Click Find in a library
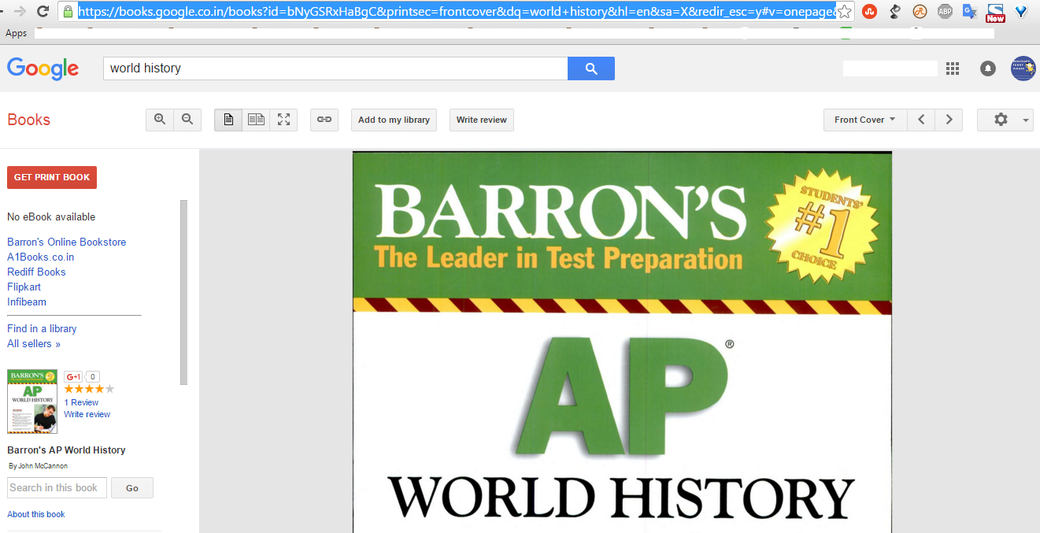Screen dimensions: 1040x533 (x=42, y=328)
